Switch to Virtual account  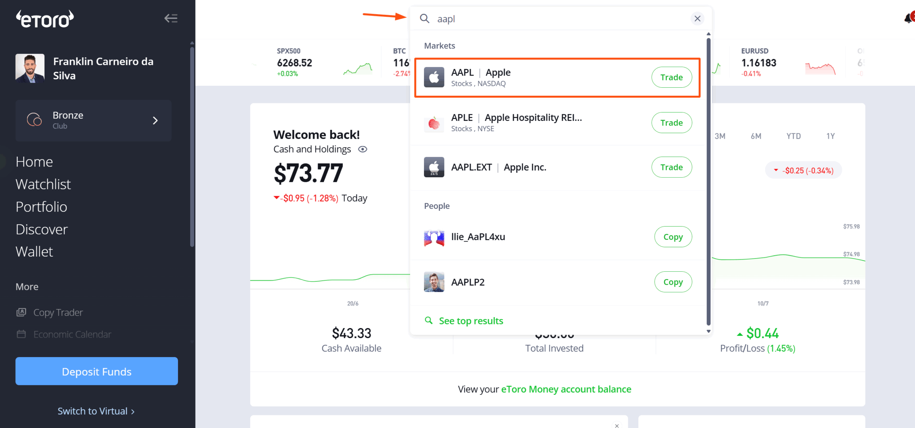click(96, 411)
